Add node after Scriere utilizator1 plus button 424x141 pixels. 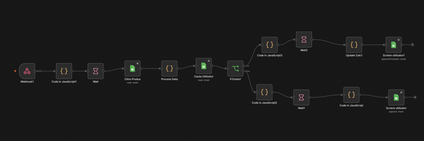(x=412, y=45)
